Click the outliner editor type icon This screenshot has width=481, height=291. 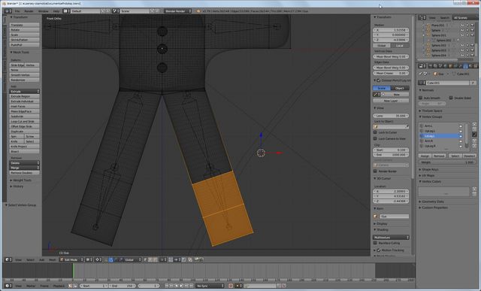pyautogui.click(x=422, y=18)
